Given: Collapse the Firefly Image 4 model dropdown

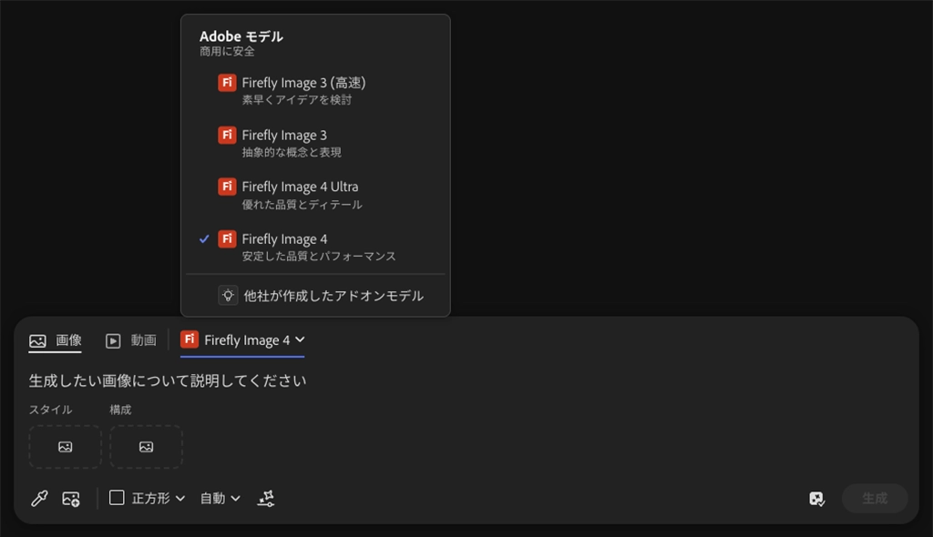Looking at the screenshot, I should [x=242, y=340].
